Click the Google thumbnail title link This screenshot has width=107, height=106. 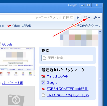(x=7, y=44)
